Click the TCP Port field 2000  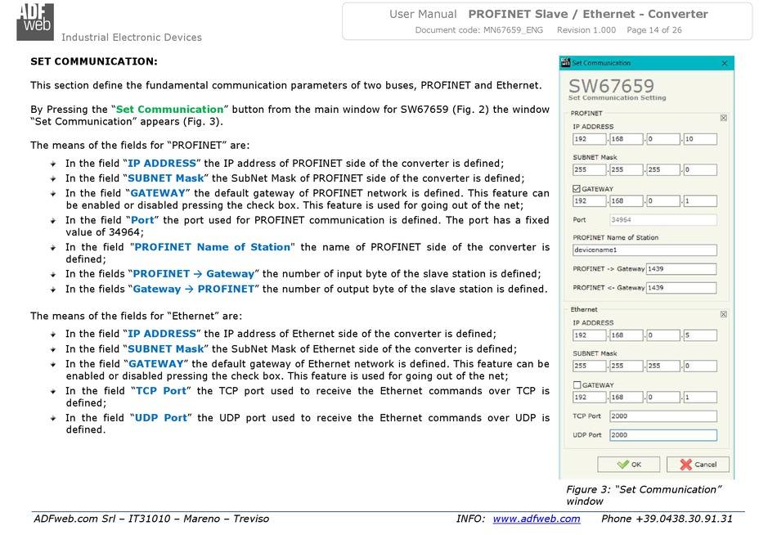pyautogui.click(x=663, y=416)
